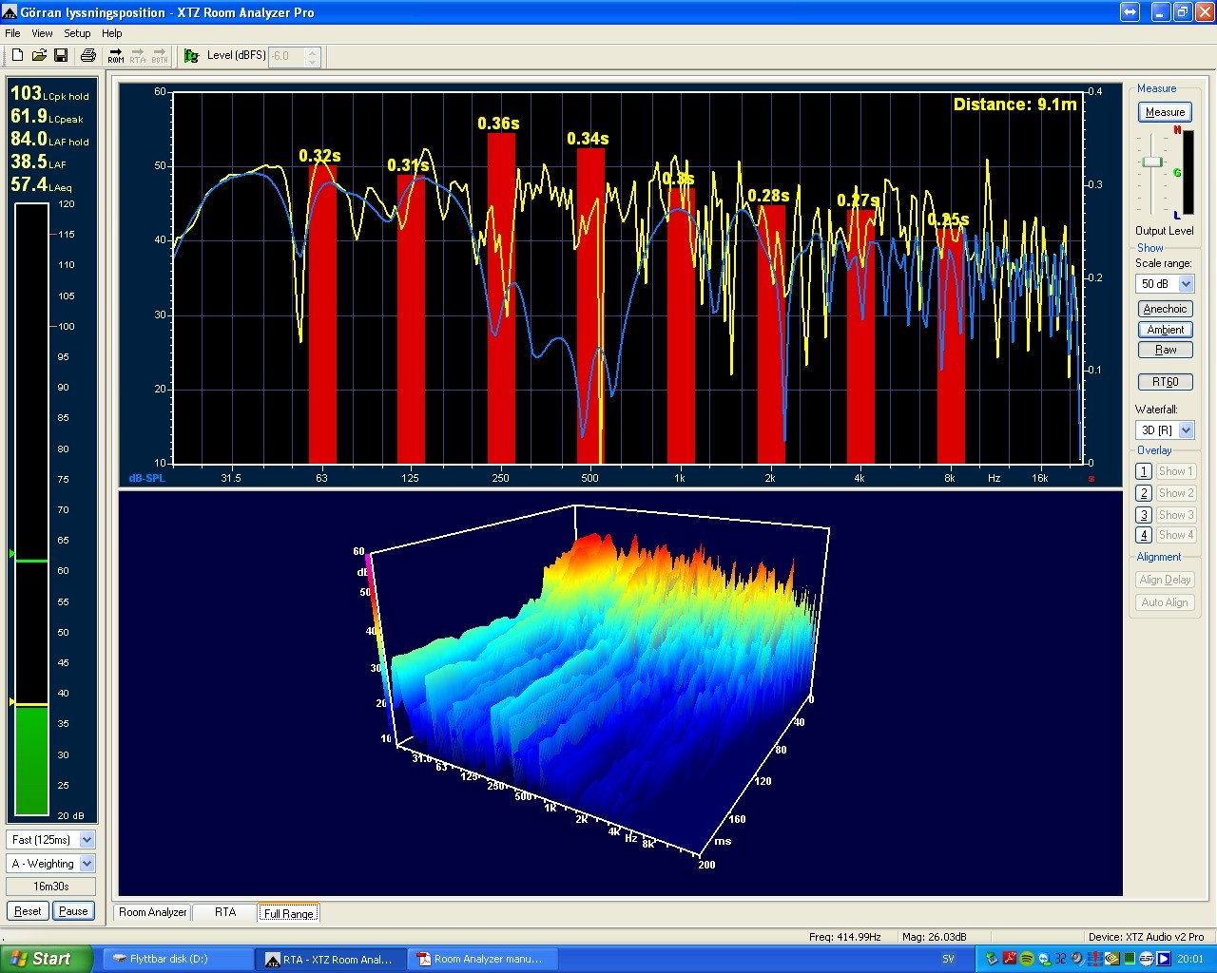Click the 32 temperature tray icon
1217x973 pixels.
click(x=1060, y=959)
